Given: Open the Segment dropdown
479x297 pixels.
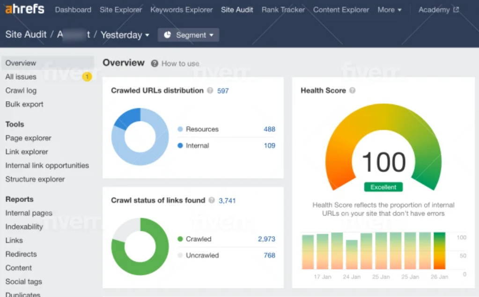Looking at the screenshot, I should pos(188,35).
